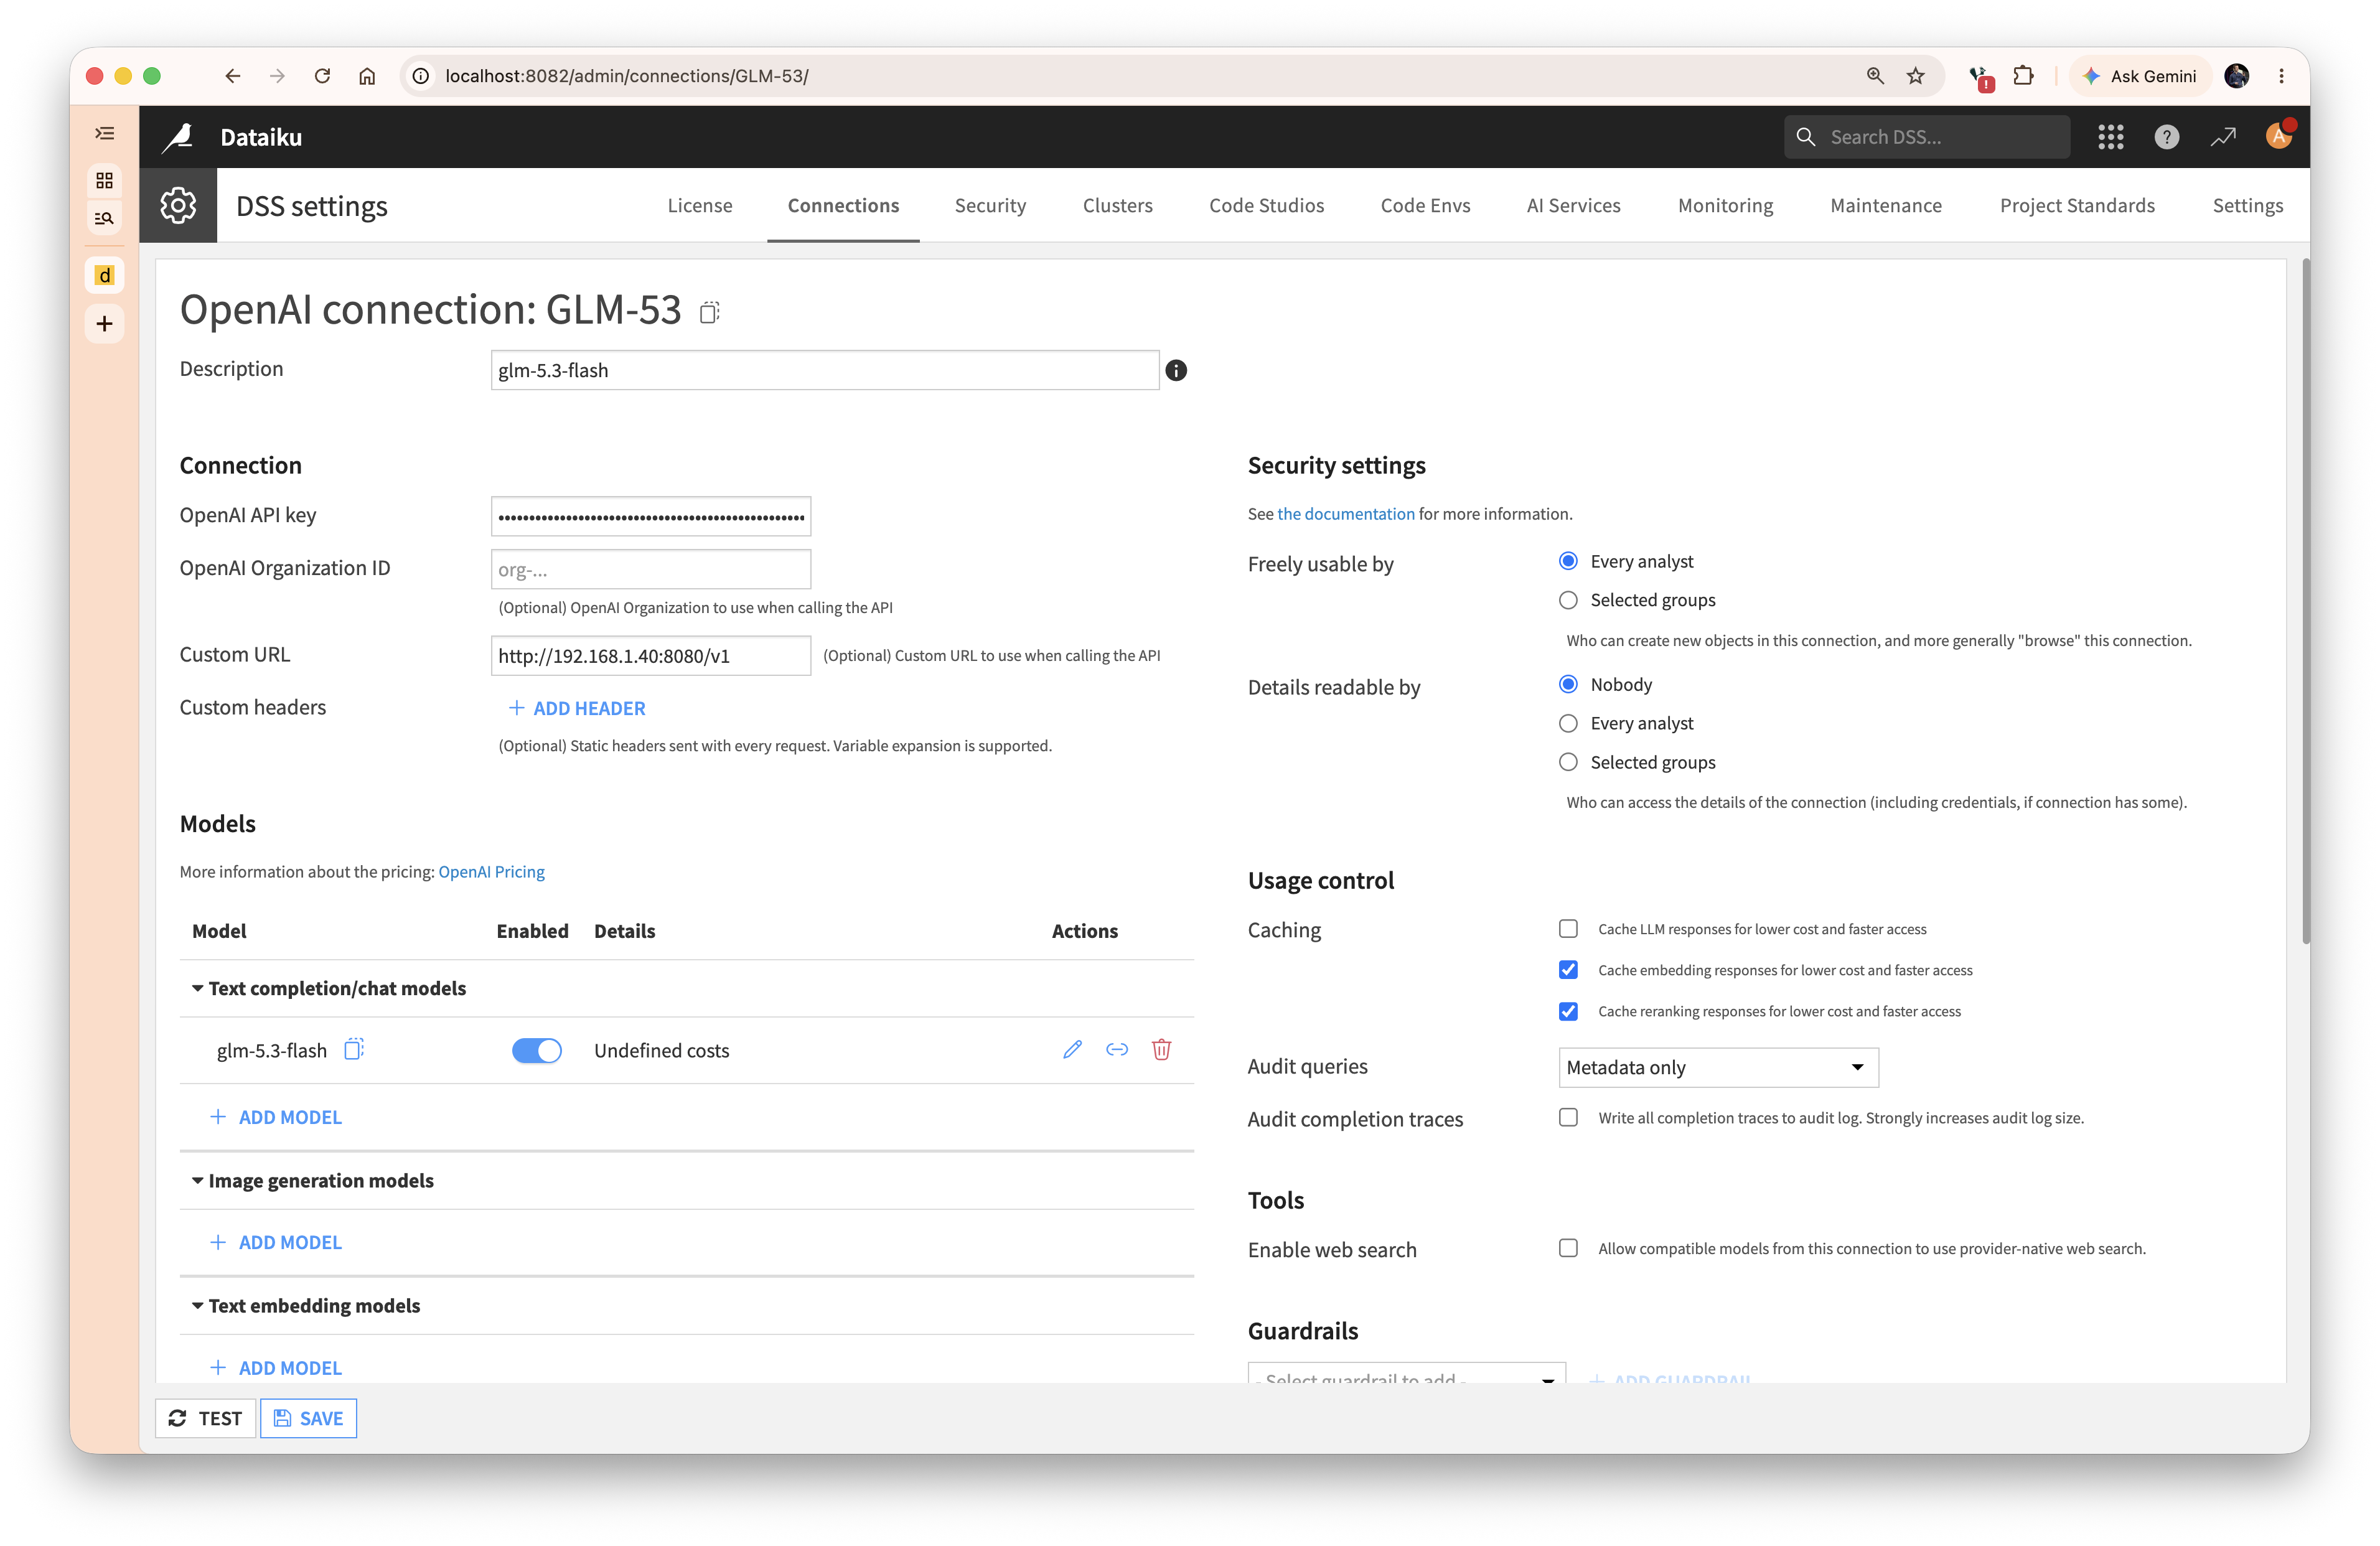Delete the glm-5.3-flash model
The width and height of the screenshot is (2380, 1546).
coord(1161,1049)
